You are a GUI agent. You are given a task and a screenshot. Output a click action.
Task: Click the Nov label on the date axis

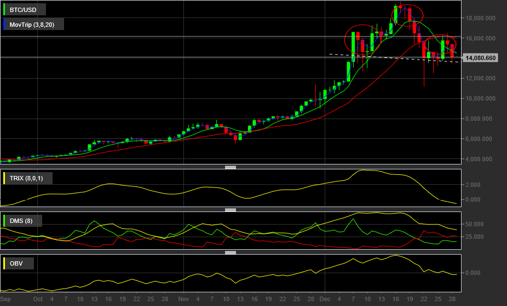183,299
